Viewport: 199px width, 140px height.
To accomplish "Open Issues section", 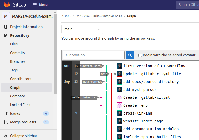I will point(15,113).
